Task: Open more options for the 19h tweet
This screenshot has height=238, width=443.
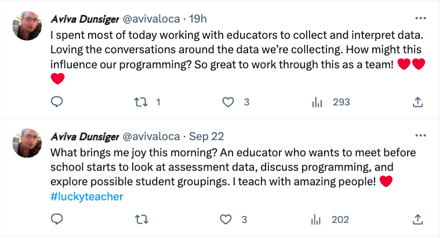Action: pyautogui.click(x=420, y=18)
